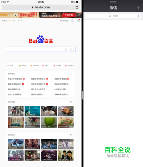Open hot topic 小伙养3万条蛇
The width and height of the screenshot is (143, 167).
click(60, 89)
